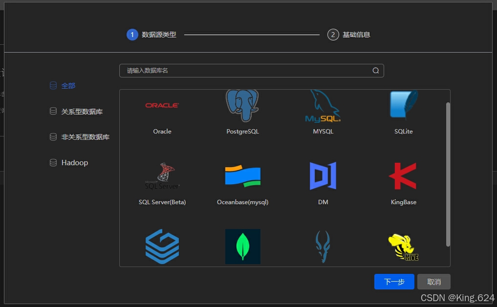The image size is (497, 307).
Task: Focus the 请输入数据库名 search field
Action: click(x=251, y=71)
